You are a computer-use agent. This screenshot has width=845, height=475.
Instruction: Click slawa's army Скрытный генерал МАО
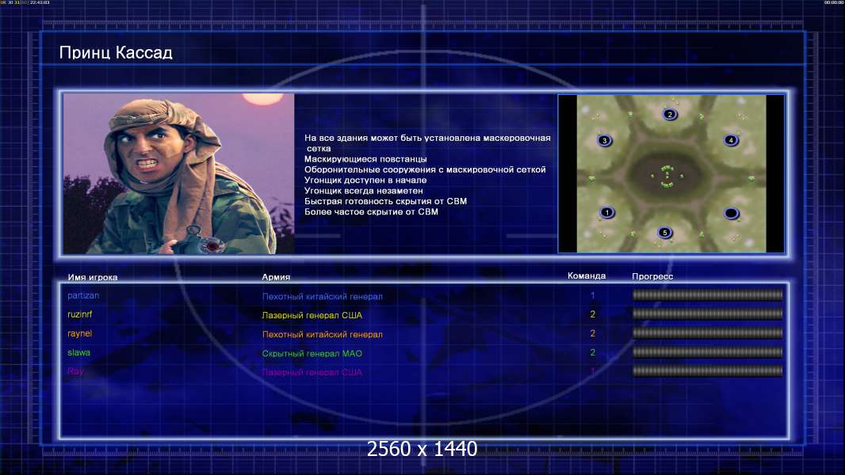click(x=312, y=353)
